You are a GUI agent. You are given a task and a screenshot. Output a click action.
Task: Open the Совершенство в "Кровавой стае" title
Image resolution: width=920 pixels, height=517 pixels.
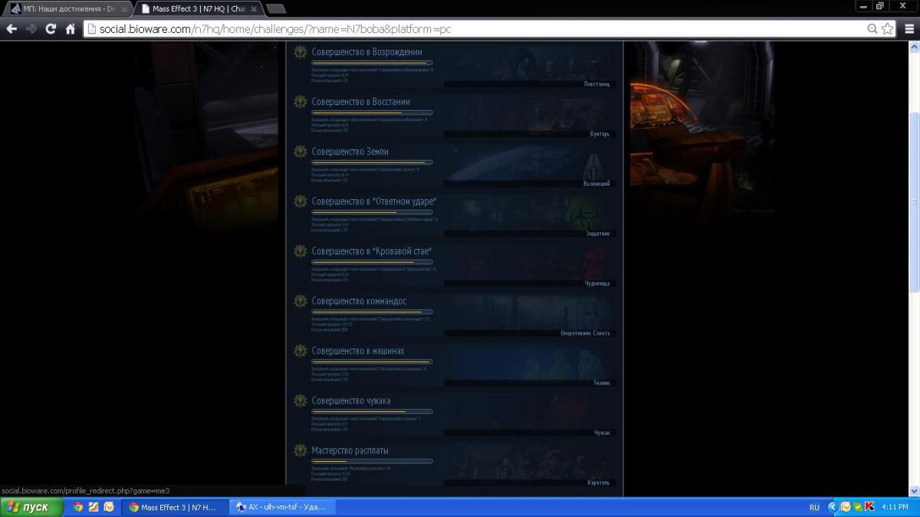(372, 251)
